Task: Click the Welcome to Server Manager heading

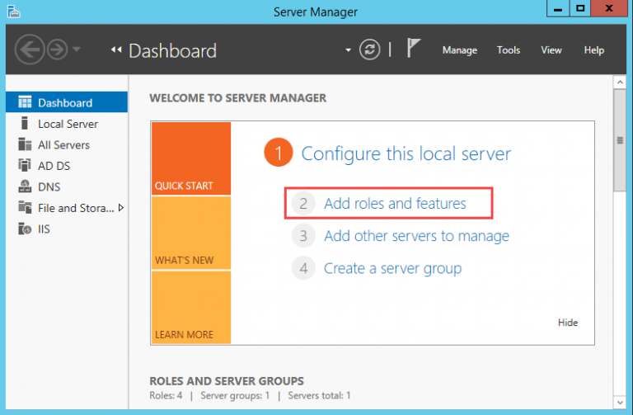Action: [237, 98]
